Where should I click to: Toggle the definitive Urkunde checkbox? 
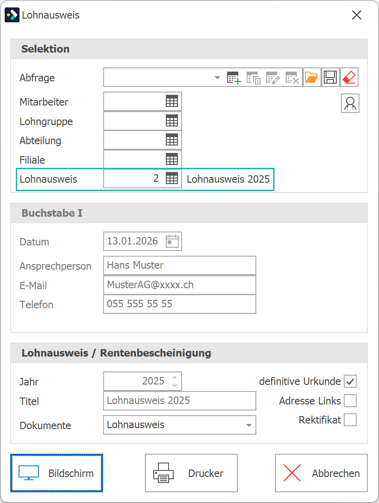coord(350,381)
